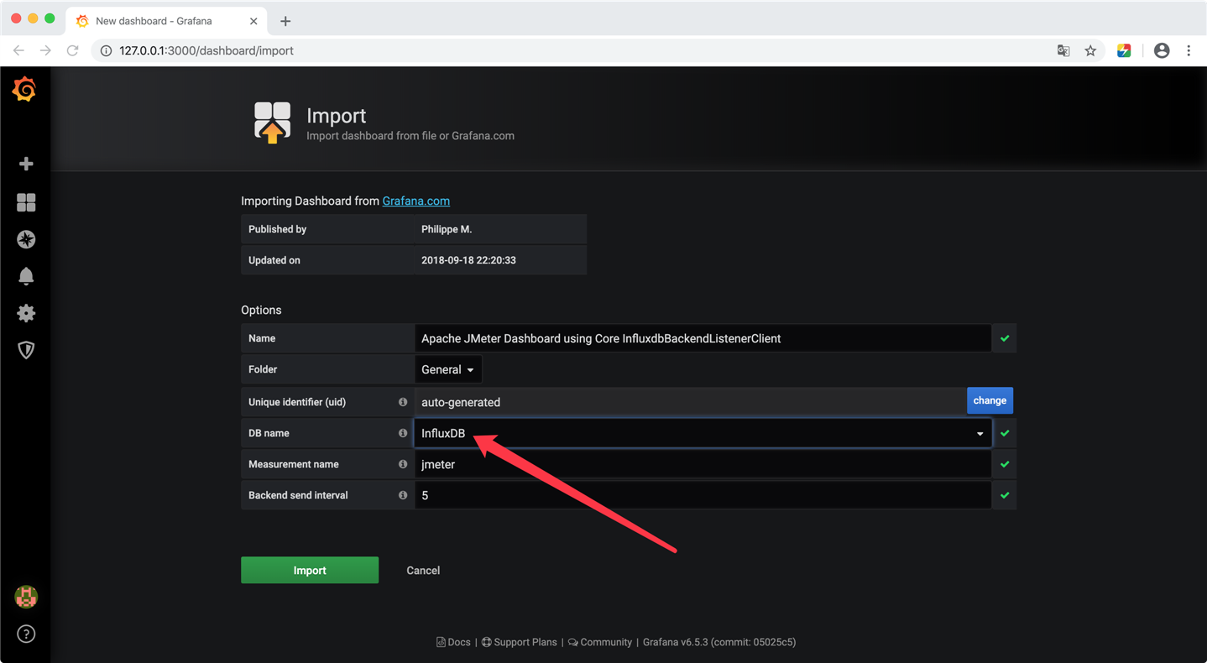Image resolution: width=1207 pixels, height=663 pixels.
Task: Click the Grafana v6.5.3 version text
Action: pos(719,642)
